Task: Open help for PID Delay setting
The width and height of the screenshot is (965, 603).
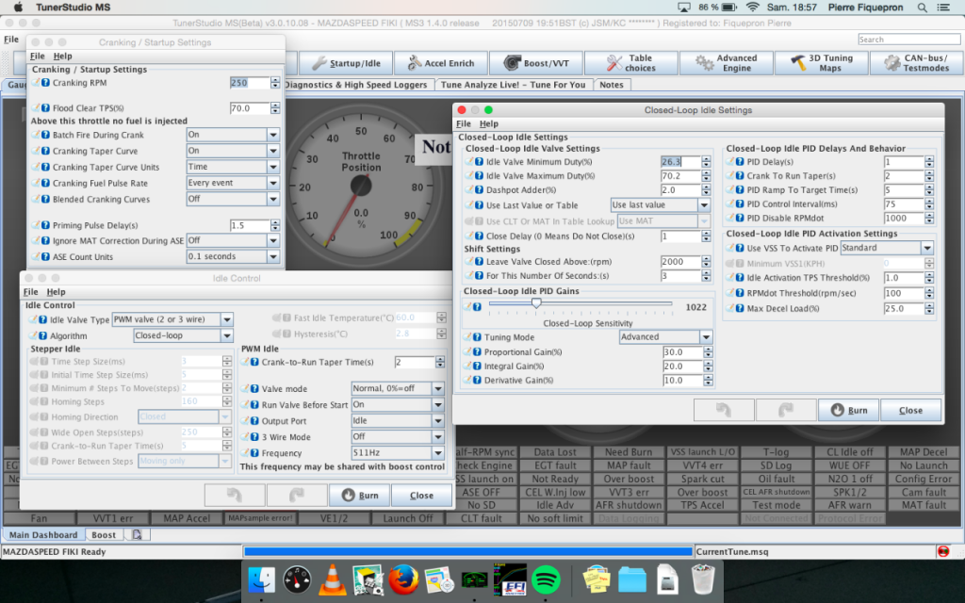Action: [740, 162]
